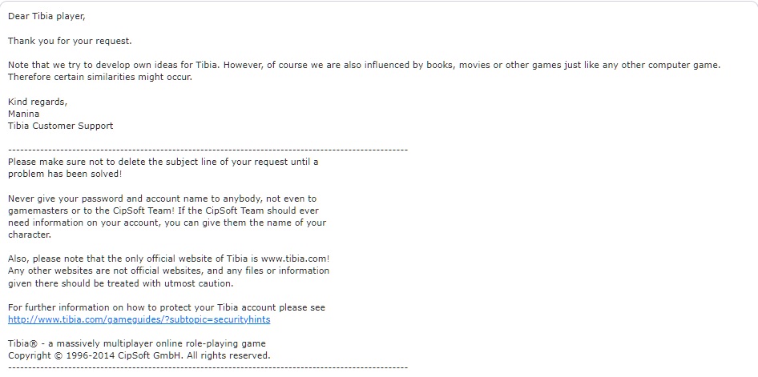Click the sender name Manina
The height and width of the screenshot is (377, 758).
click(x=26, y=114)
